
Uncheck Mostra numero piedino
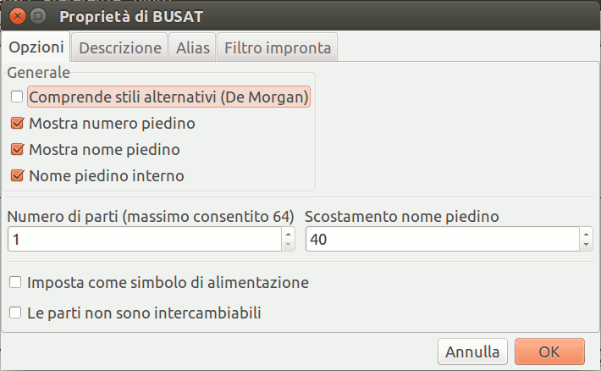point(17,124)
